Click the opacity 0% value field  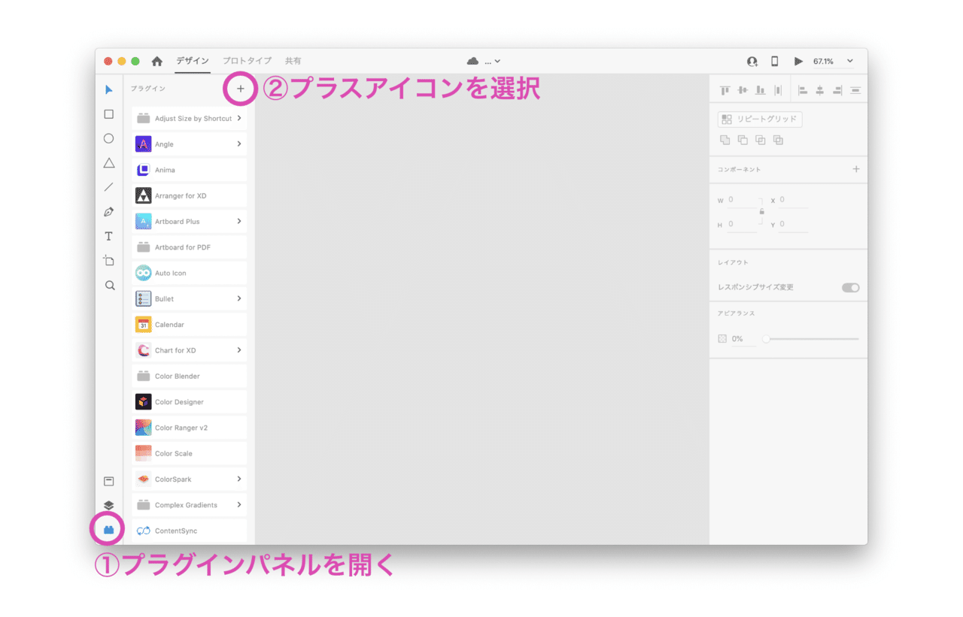[743, 339]
